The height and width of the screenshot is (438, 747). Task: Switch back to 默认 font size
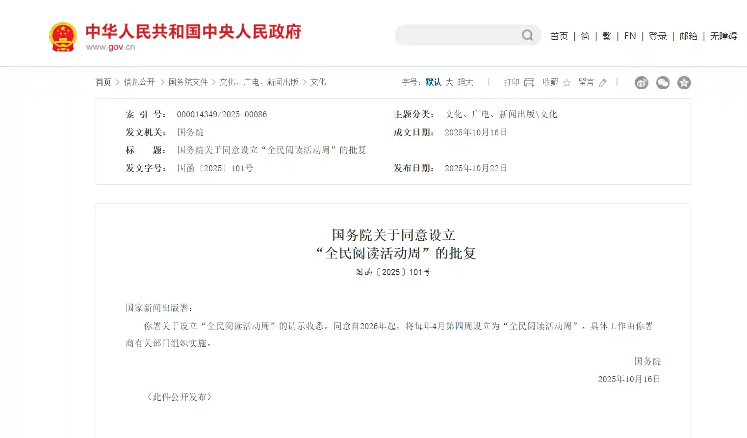433,82
